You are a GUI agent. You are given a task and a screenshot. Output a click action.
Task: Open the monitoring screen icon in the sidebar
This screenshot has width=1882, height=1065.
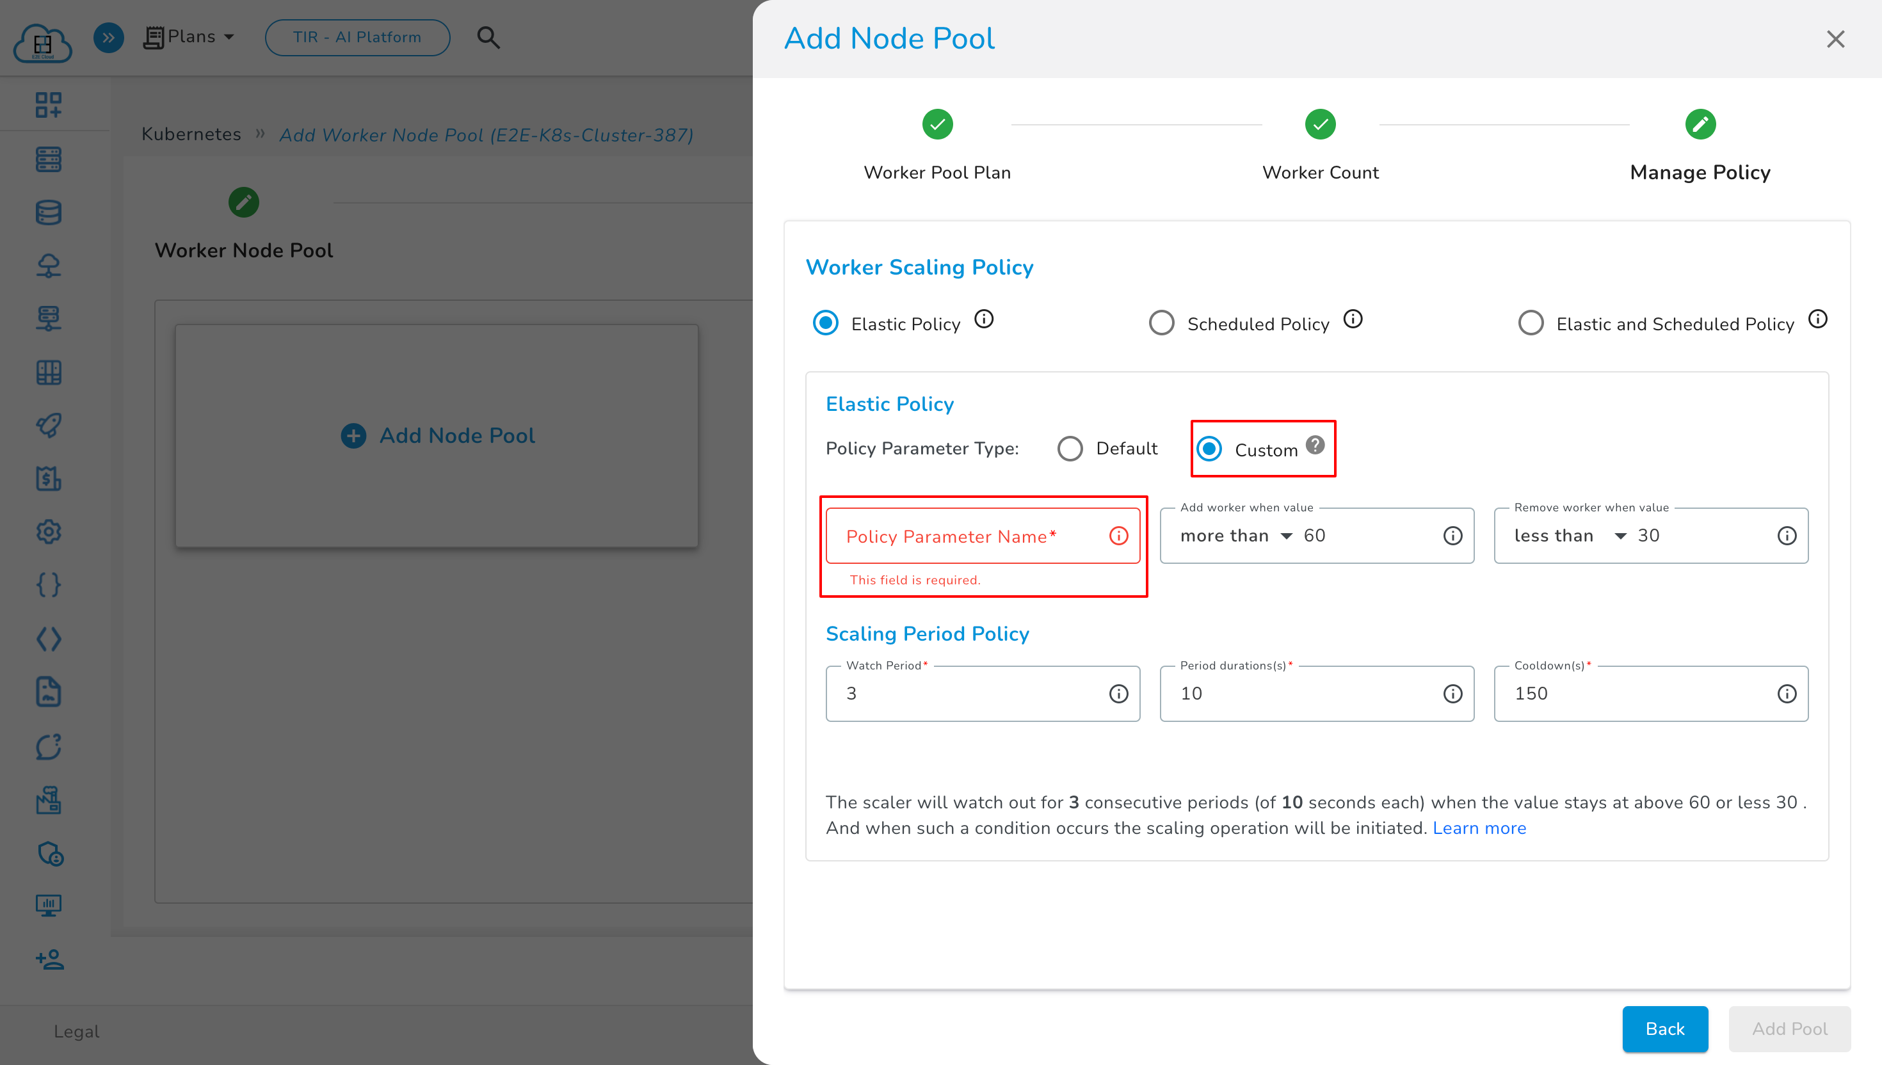point(49,906)
